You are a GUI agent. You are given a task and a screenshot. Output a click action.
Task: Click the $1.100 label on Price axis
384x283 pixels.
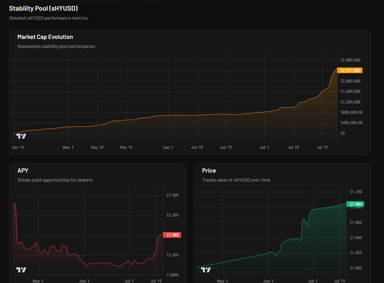pos(356,192)
